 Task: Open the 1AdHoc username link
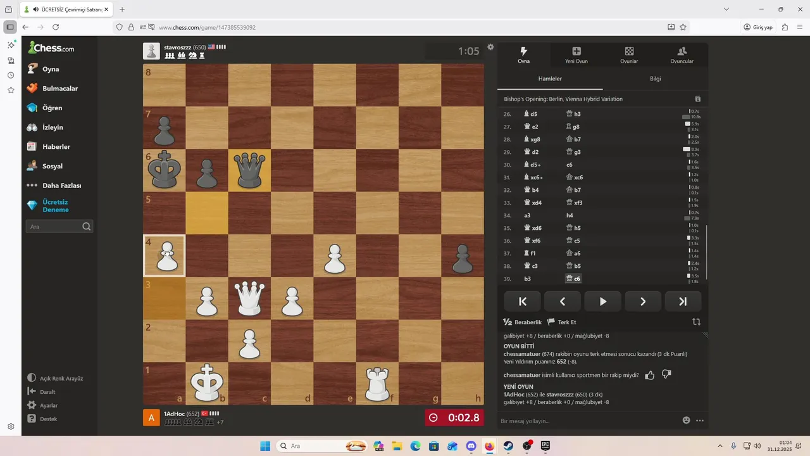174,414
